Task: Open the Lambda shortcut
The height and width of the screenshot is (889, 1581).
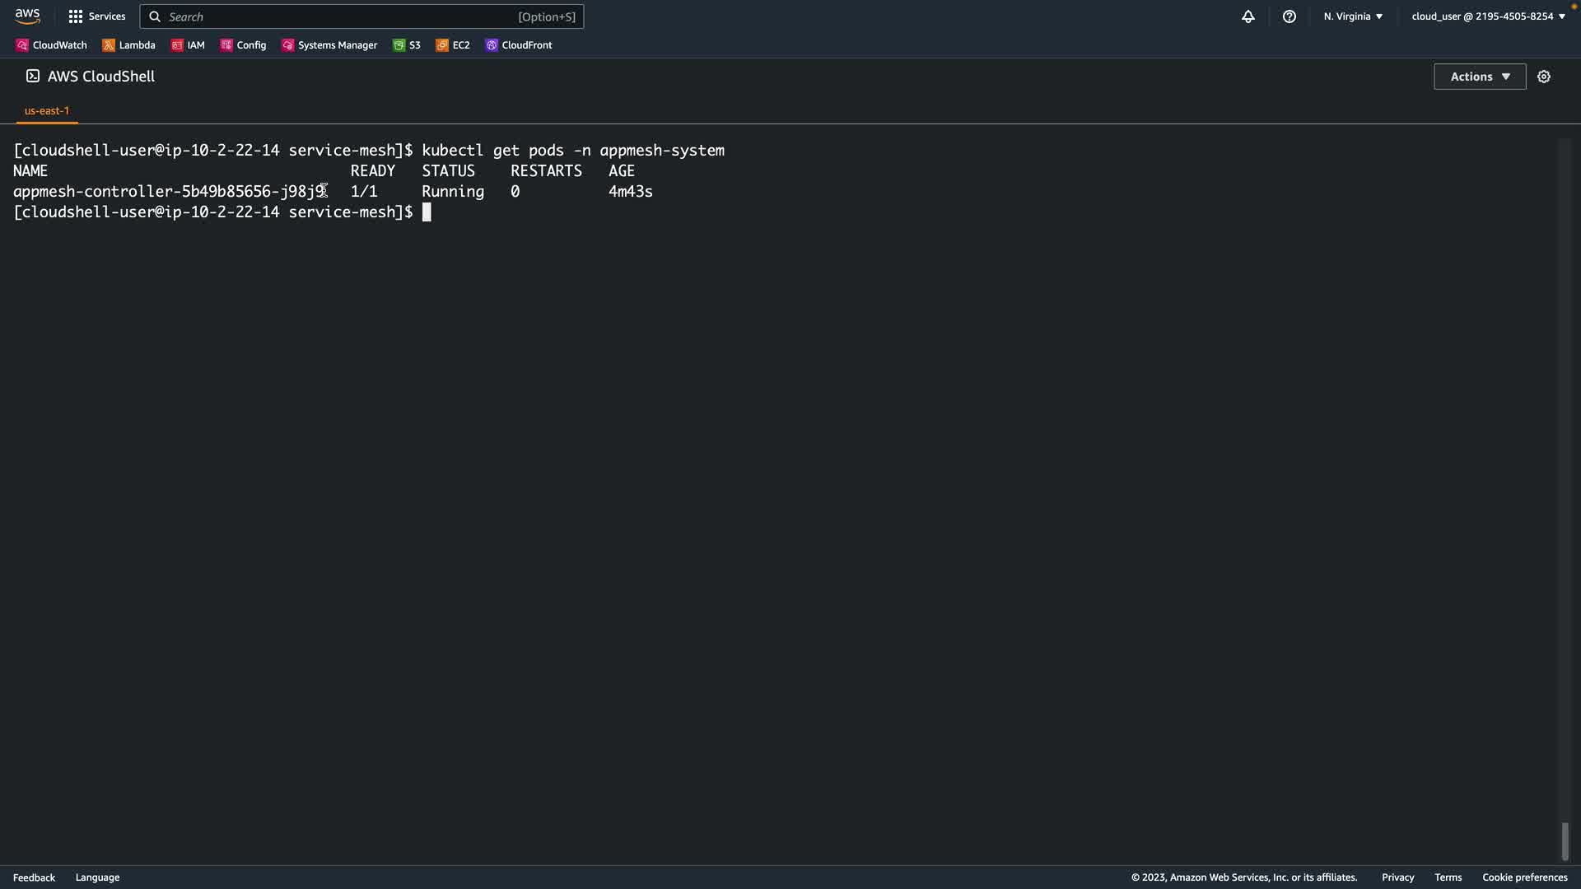Action: [128, 45]
